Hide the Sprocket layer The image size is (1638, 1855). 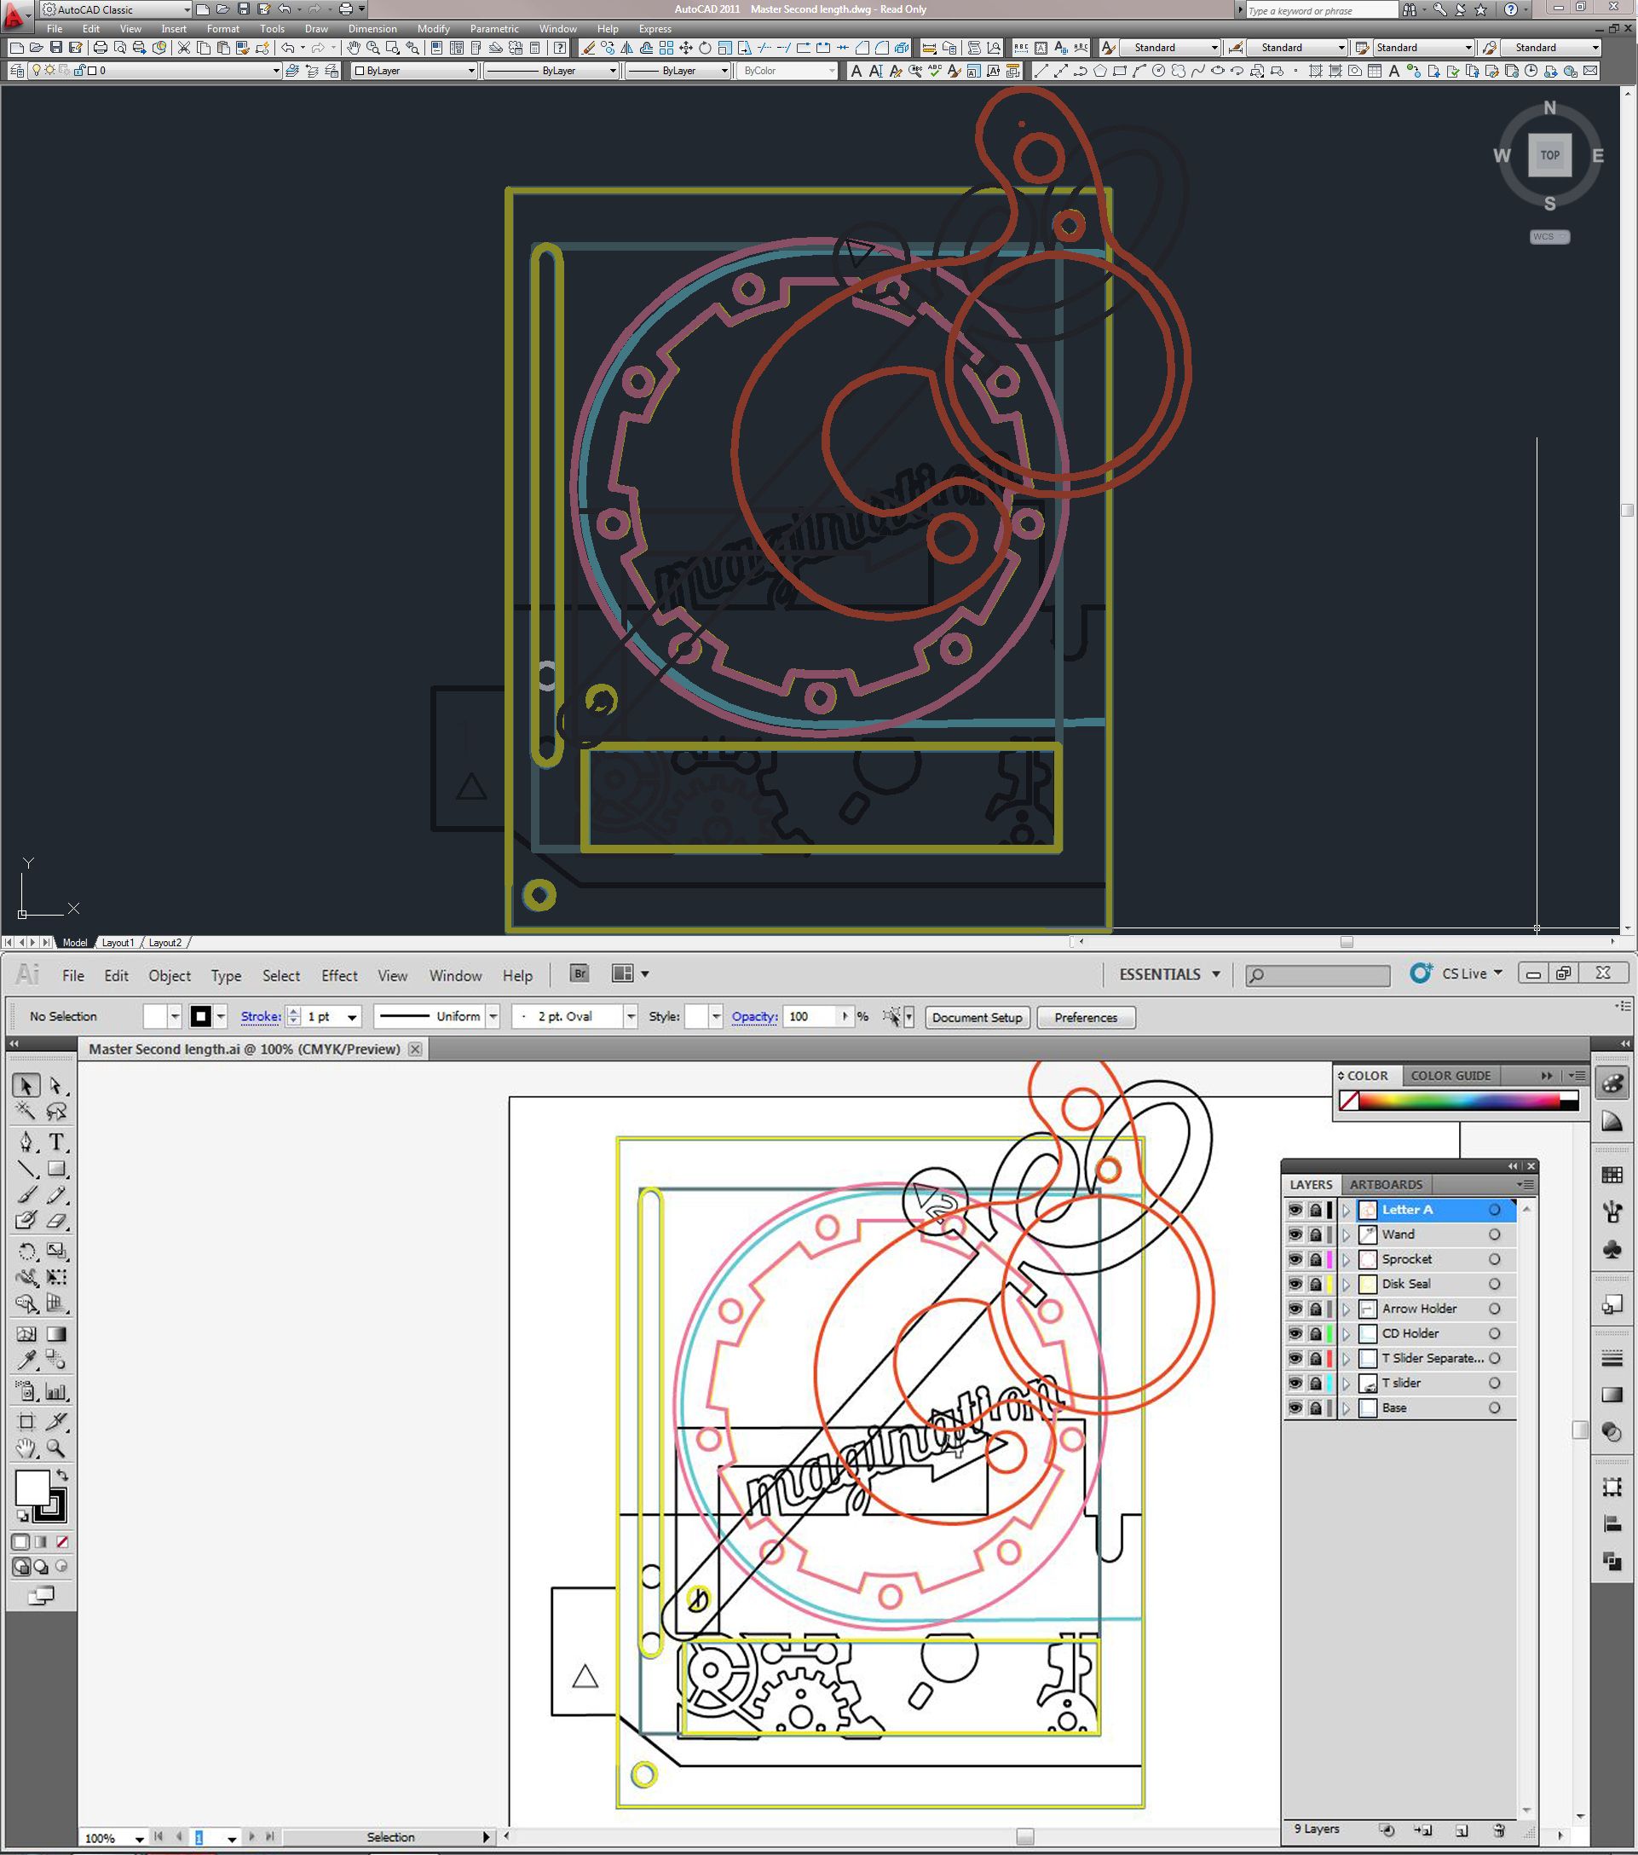click(1295, 1260)
